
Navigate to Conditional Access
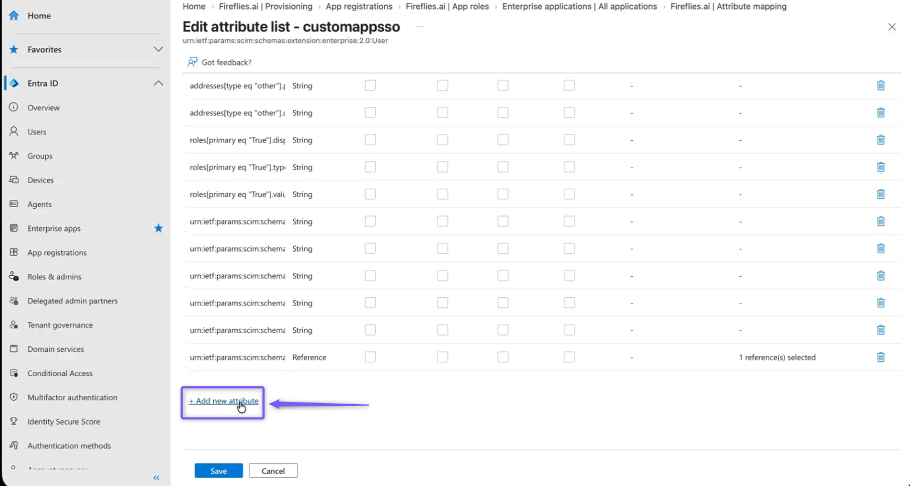(60, 373)
